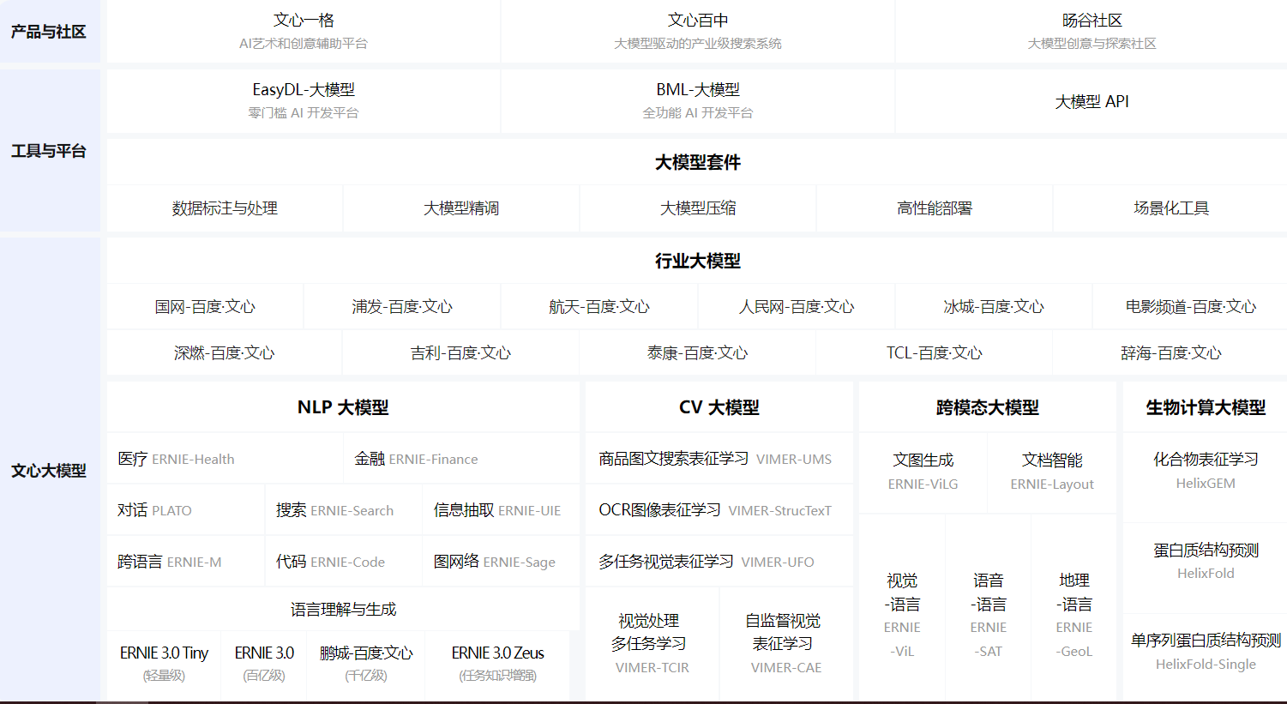Screen dimensions: 1287x704
Task: Select 国网-百度·文心 industry model
Action: pos(205,307)
